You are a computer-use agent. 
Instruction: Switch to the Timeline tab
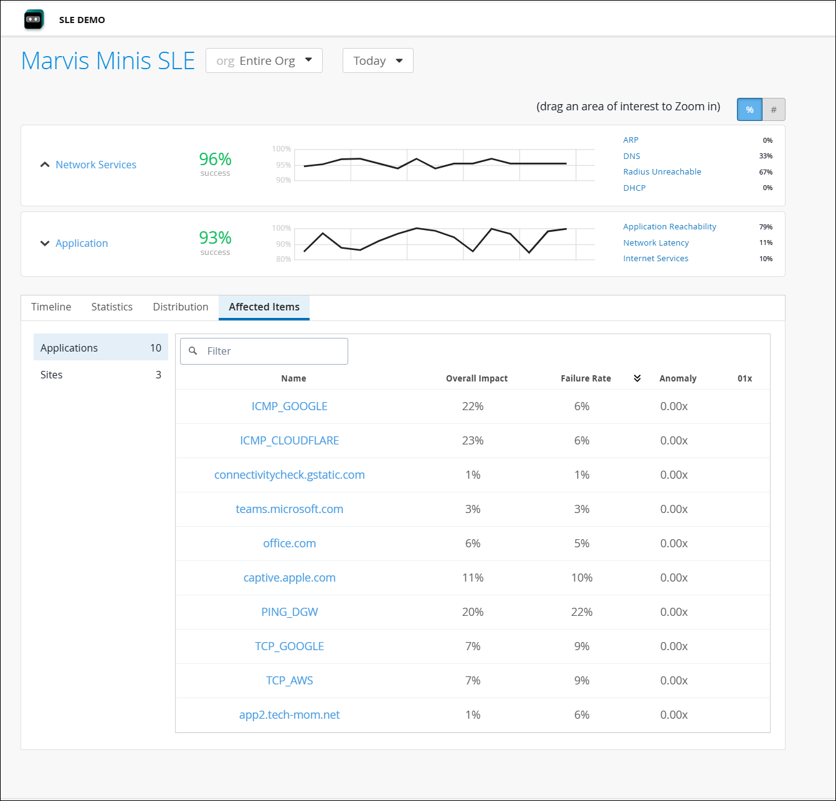pos(51,307)
